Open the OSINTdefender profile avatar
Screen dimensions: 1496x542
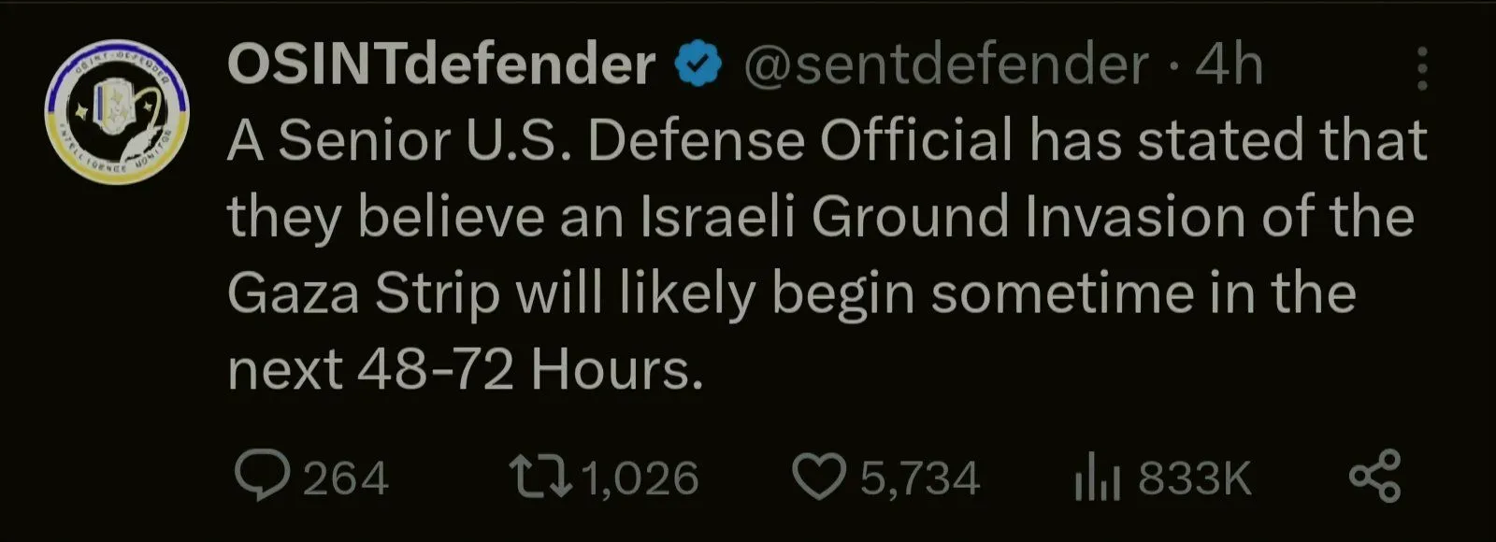coord(118,112)
